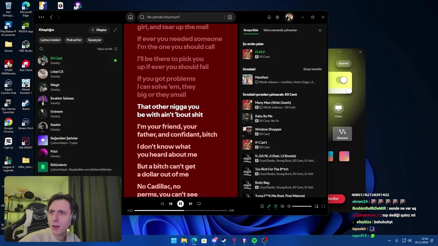
Task: Click the P.I.M.P. now playing thumbnail
Action: tap(247, 54)
